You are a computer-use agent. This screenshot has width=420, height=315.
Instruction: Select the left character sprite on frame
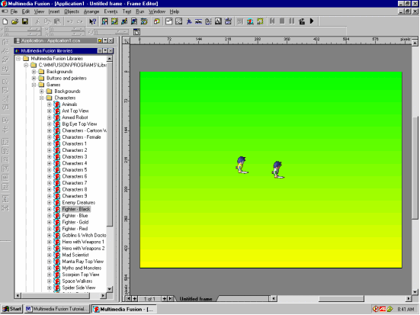(x=242, y=166)
